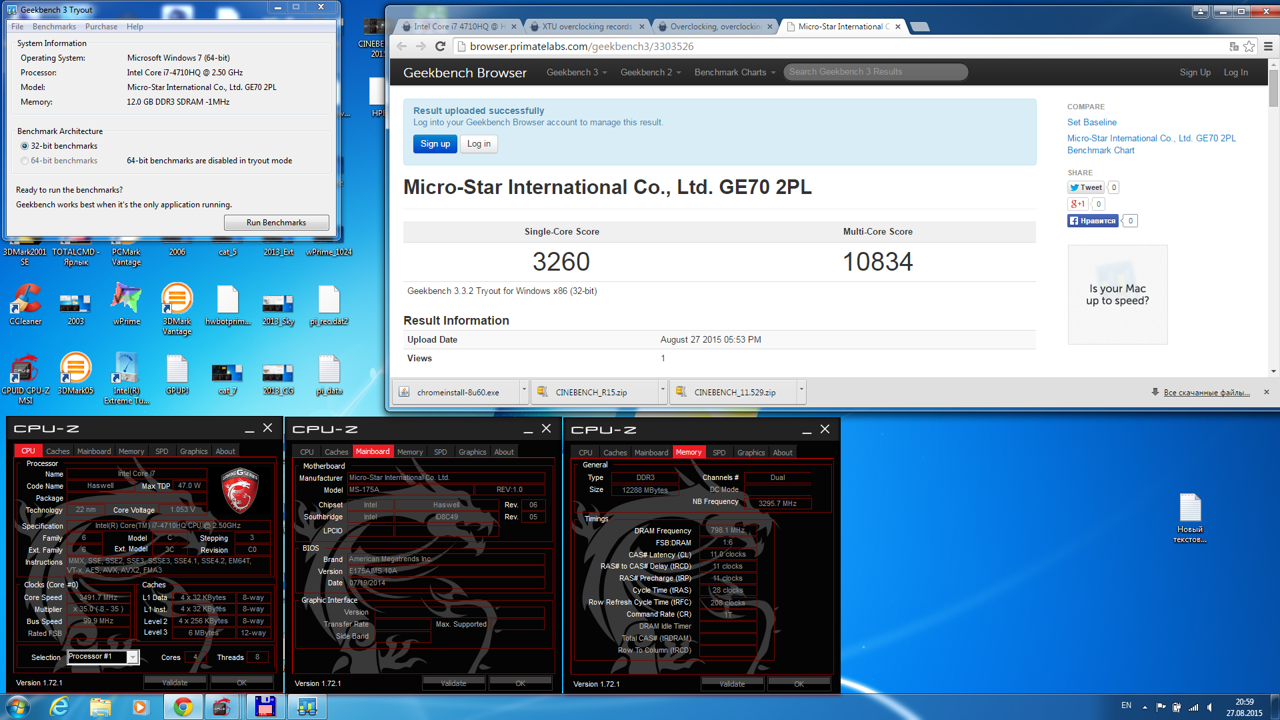Click the volume icon in system tray

click(x=1209, y=707)
